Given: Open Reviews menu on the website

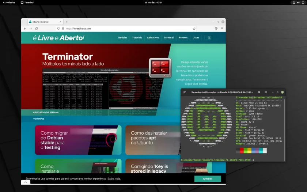Looking at the screenshot, I should [183, 38].
